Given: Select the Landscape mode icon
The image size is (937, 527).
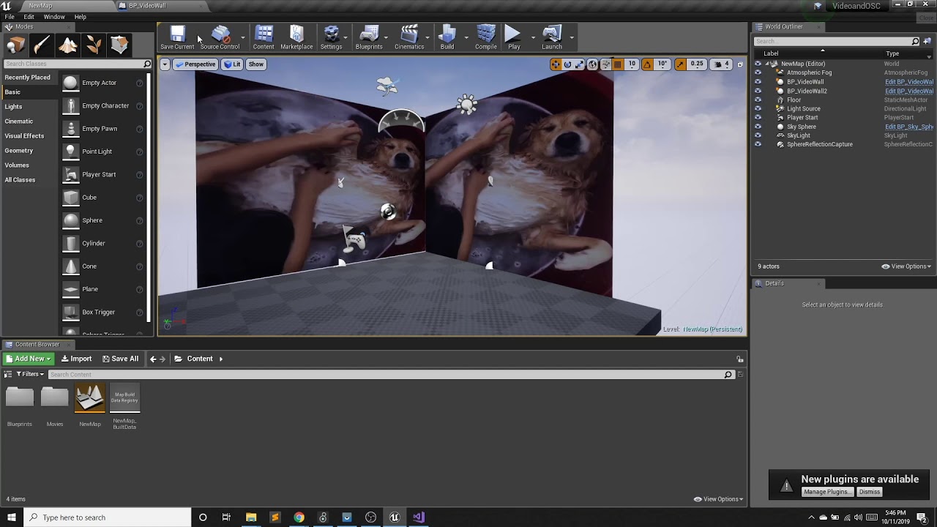Looking at the screenshot, I should (x=68, y=46).
